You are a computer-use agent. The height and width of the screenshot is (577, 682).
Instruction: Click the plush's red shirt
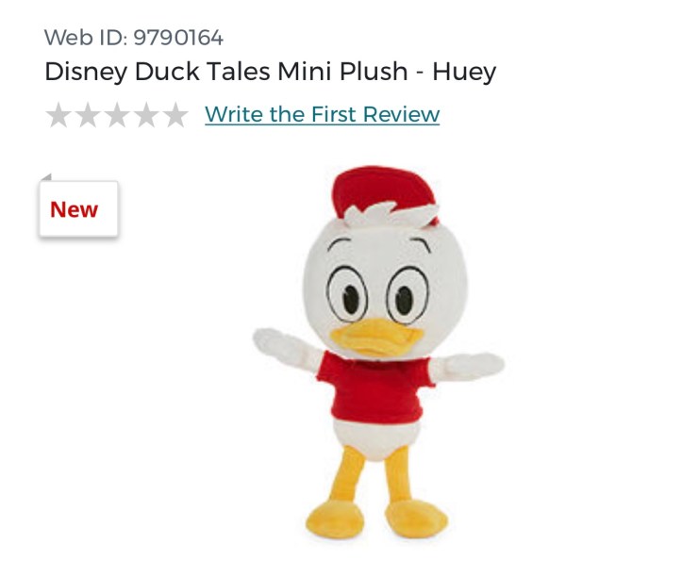(374, 387)
